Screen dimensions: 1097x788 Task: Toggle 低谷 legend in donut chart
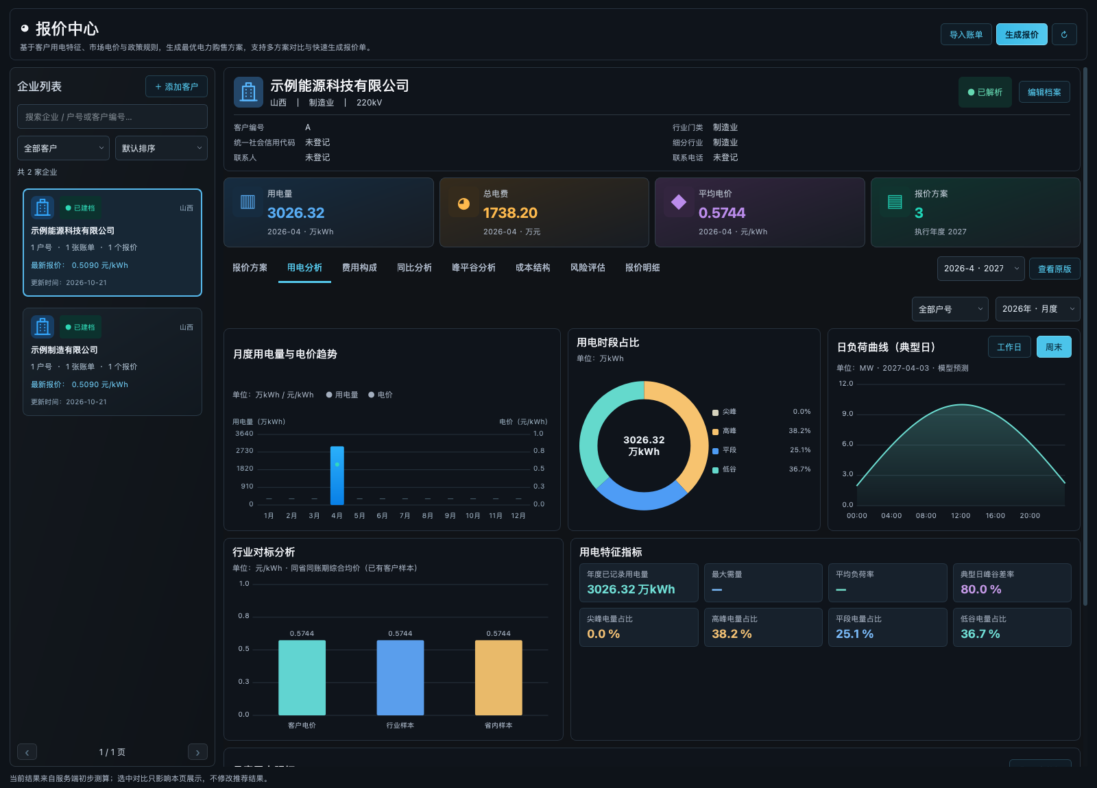pos(725,469)
